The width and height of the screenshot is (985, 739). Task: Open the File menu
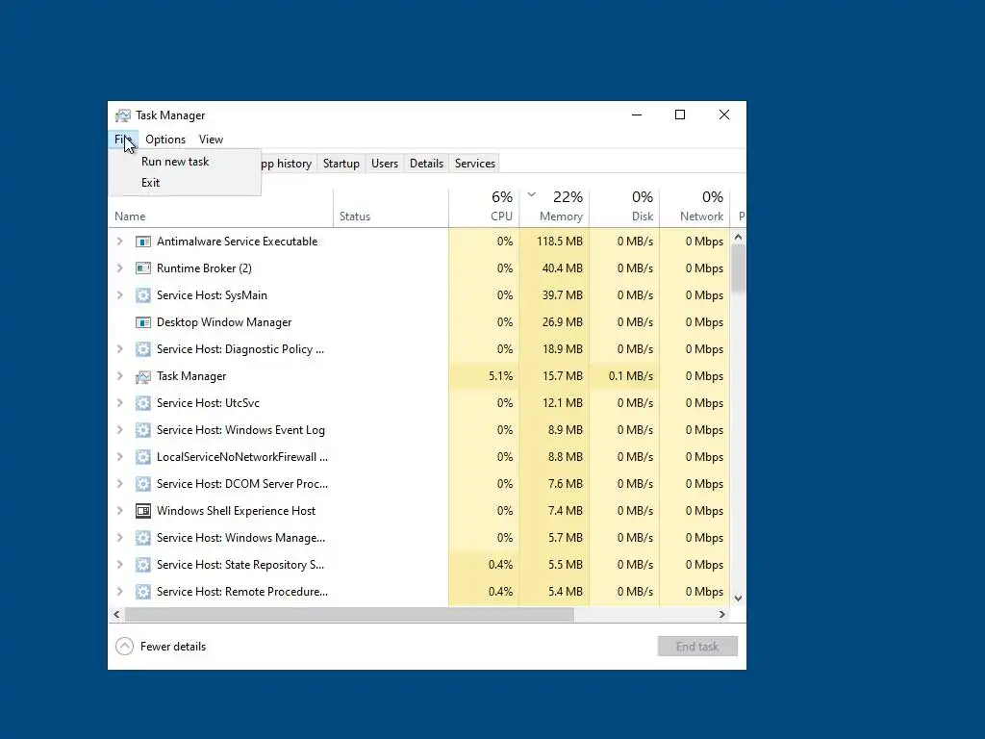pyautogui.click(x=123, y=140)
